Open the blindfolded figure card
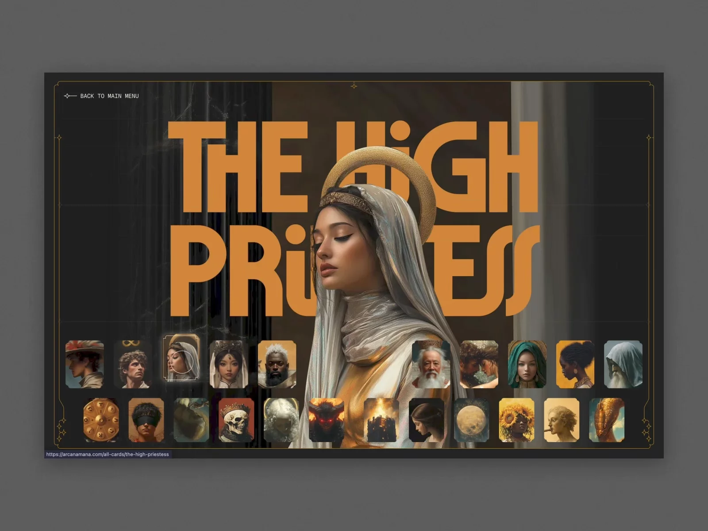Viewport: 708px width, 531px height. click(146, 420)
